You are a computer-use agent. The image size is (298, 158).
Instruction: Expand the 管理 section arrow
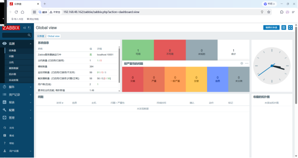click(x=31, y=118)
